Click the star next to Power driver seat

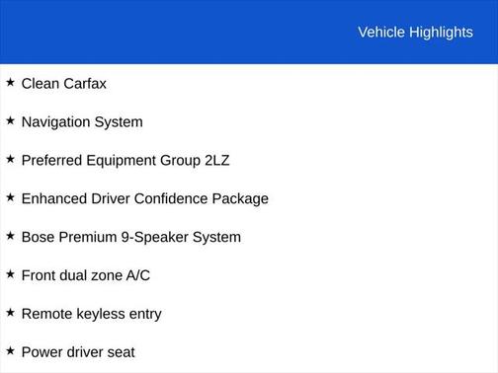coord(10,350)
